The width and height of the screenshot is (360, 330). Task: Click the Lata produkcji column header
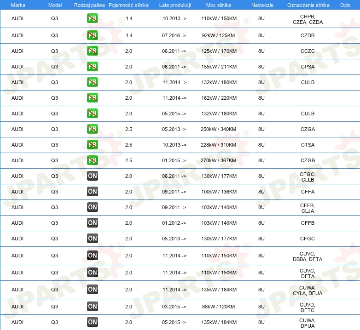[x=175, y=5]
